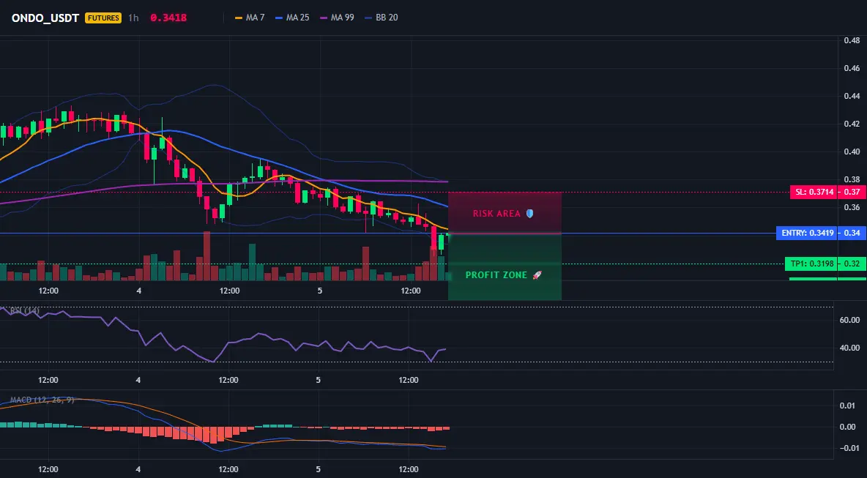Click the orange MA 7 color dash

pos(239,18)
